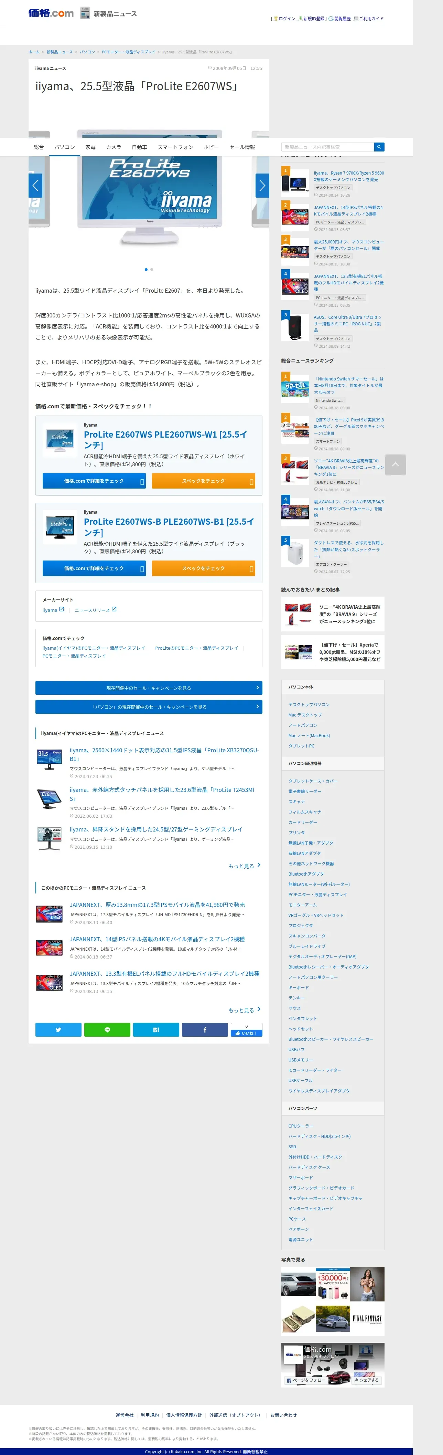
Task: Open 現在開催中のセール・キャンペーンを見る banner
Action: pyautogui.click(x=149, y=688)
